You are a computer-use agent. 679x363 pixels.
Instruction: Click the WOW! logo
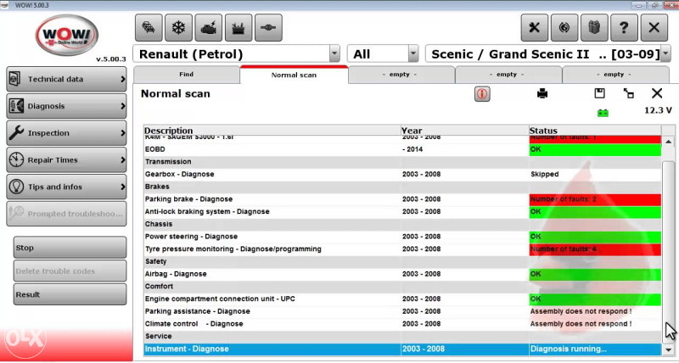pyautogui.click(x=67, y=35)
